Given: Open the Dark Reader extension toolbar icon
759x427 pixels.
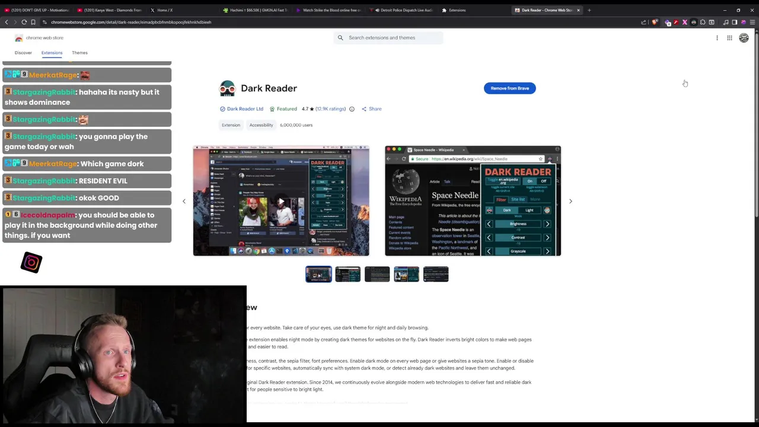Looking at the screenshot, I should 694,23.
